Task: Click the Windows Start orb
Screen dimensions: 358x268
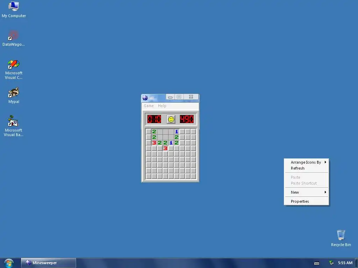Action: [x=9, y=263]
